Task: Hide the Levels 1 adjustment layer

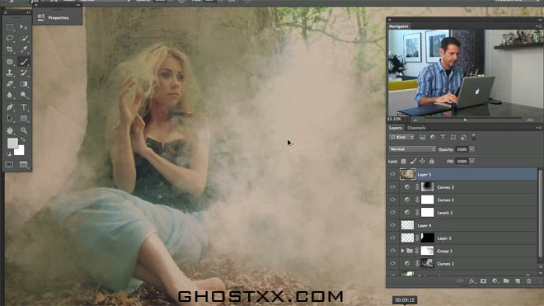Action: coord(392,213)
